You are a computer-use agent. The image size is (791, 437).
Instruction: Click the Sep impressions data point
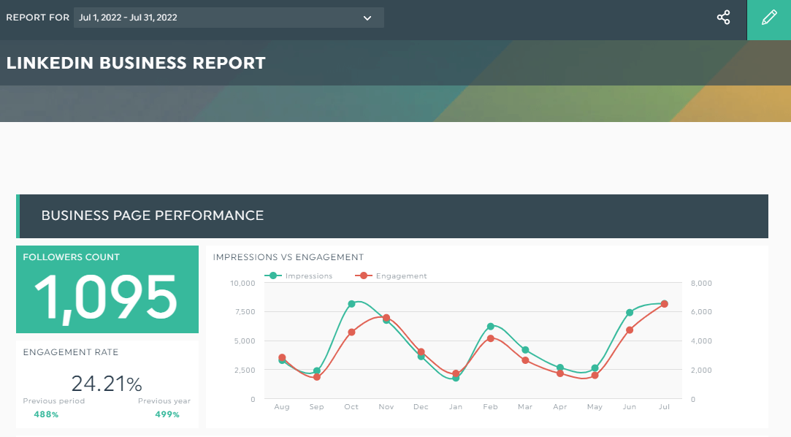pyautogui.click(x=317, y=371)
